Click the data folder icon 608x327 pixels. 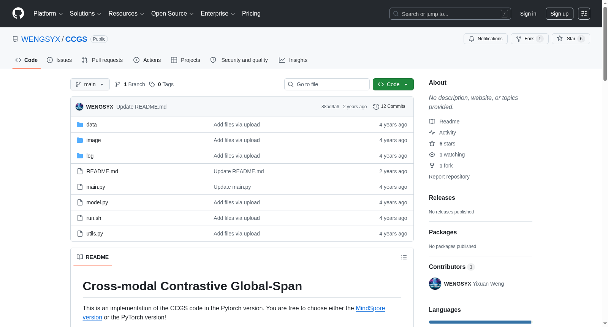[x=80, y=125]
